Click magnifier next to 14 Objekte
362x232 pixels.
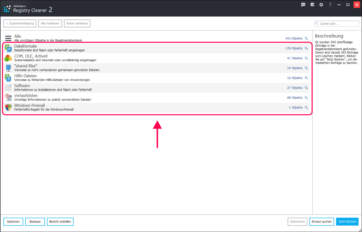[x=306, y=68]
